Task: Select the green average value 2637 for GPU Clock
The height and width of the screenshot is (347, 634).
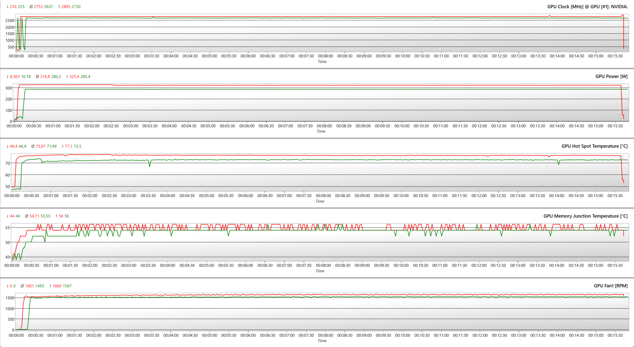Action: coord(49,7)
